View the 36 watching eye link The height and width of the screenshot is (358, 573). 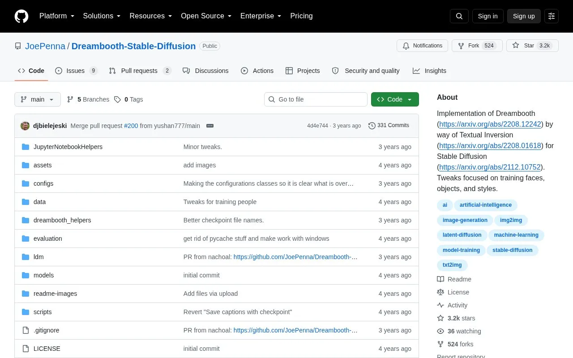coord(459,331)
